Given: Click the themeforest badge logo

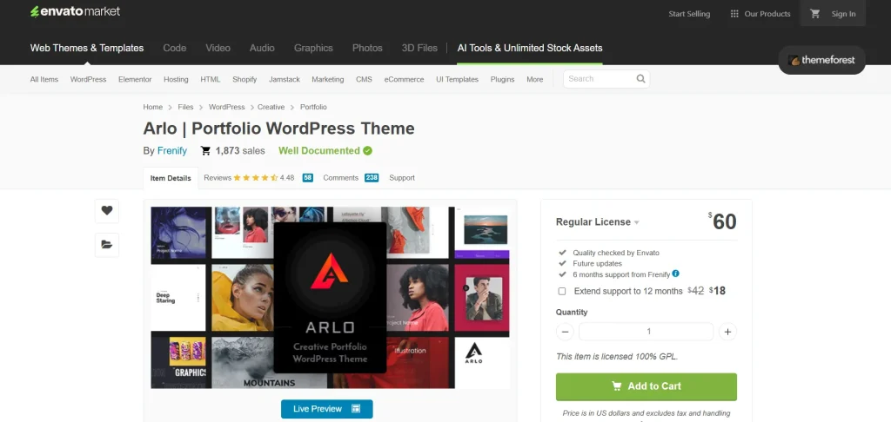Looking at the screenshot, I should tap(821, 60).
